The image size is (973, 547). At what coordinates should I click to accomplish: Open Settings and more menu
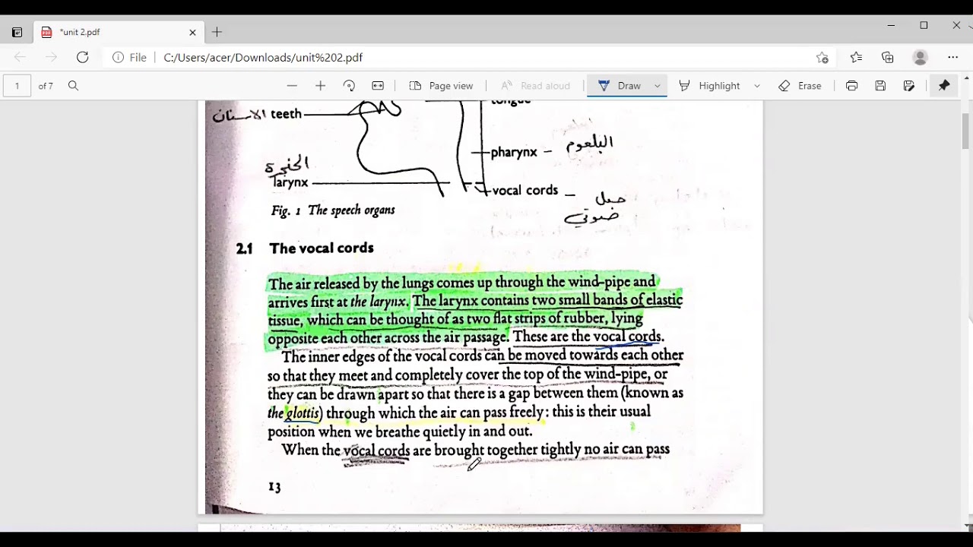(x=952, y=57)
